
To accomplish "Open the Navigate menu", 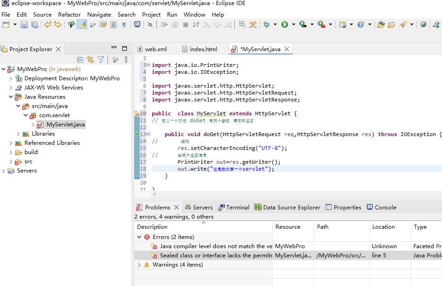I will coord(99,15).
